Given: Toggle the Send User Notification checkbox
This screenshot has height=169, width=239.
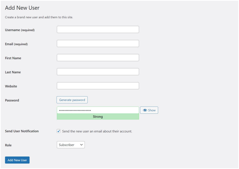Looking at the screenshot, I should (59, 131).
